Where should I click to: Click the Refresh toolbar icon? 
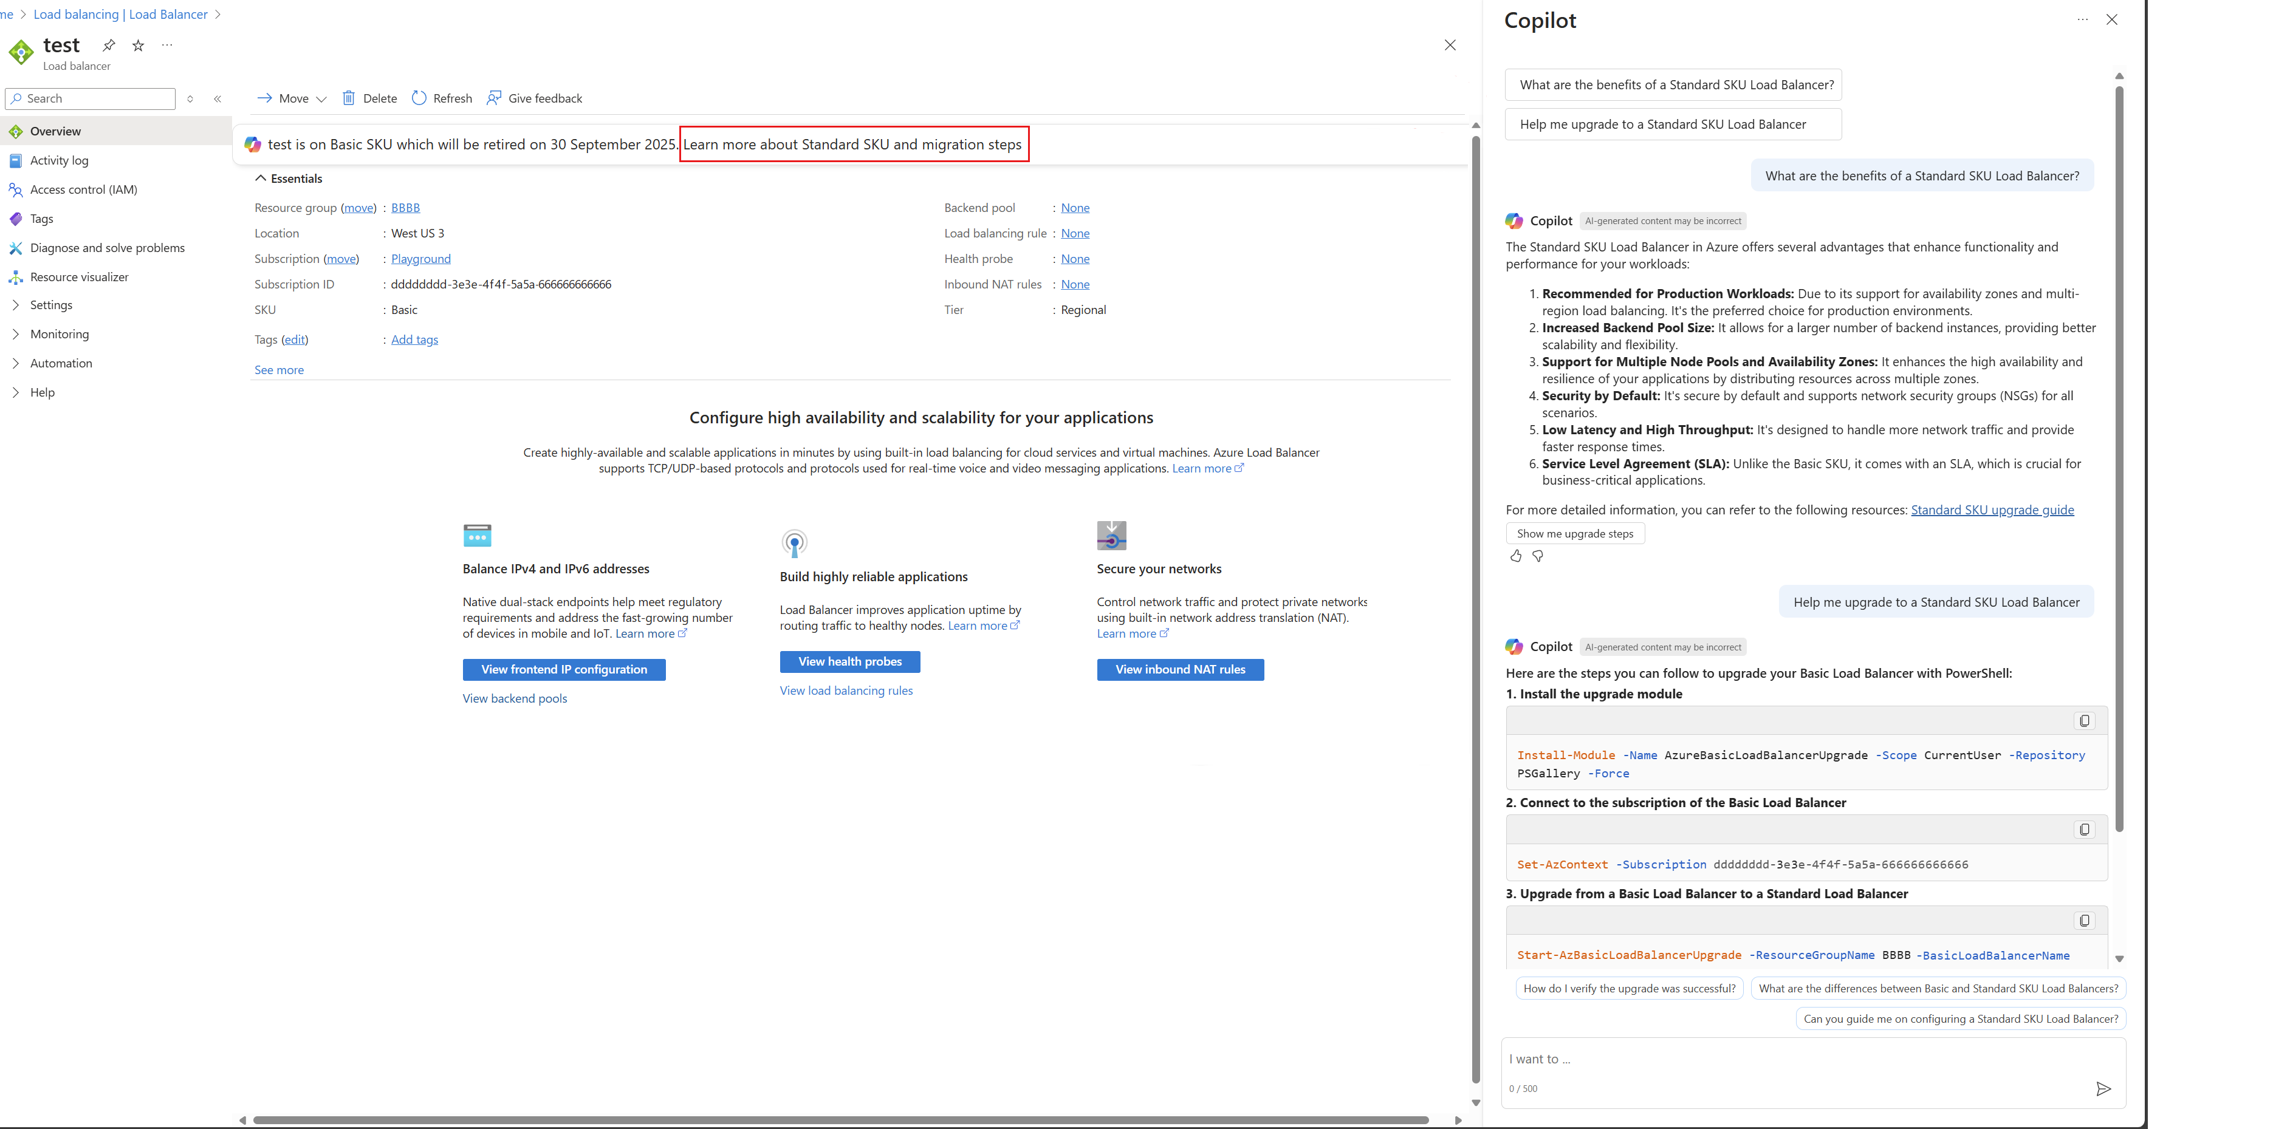click(x=419, y=98)
